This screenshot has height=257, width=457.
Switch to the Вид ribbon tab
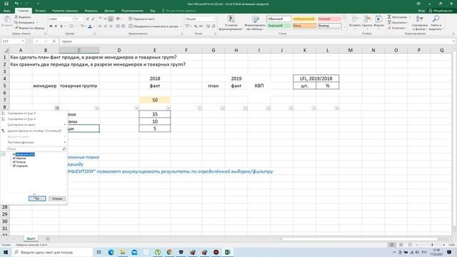point(152,11)
